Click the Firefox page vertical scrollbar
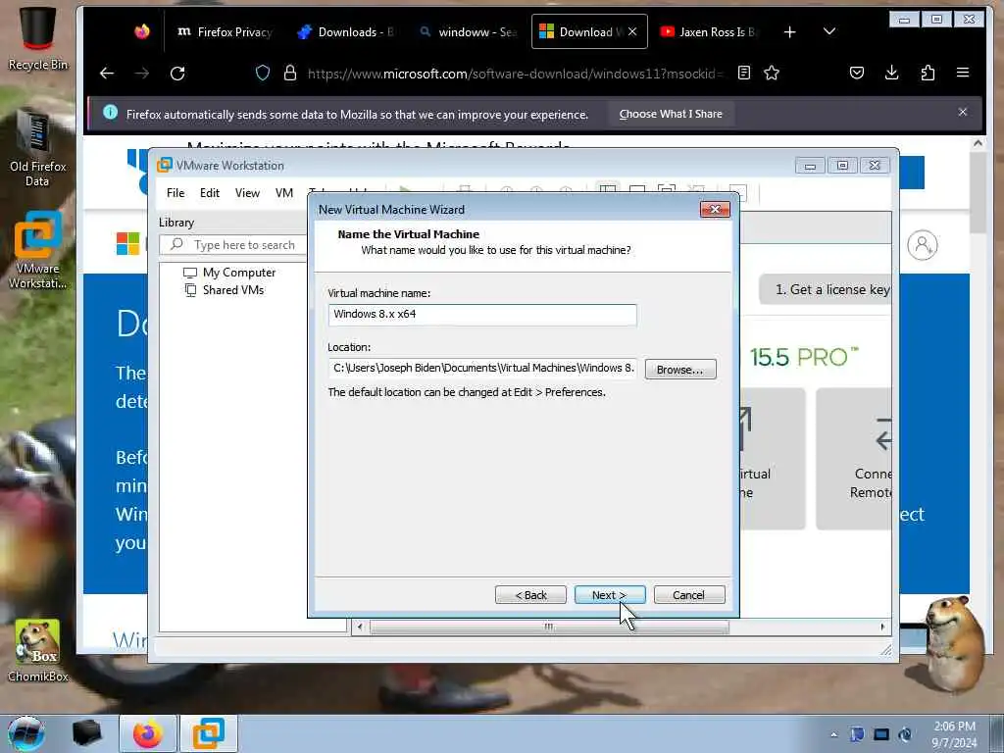This screenshot has height=753, width=1004. coord(978,192)
